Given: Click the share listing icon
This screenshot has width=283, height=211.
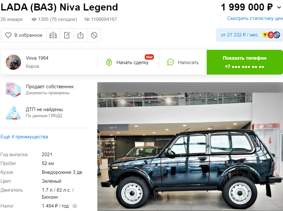Looking at the screenshot, I should pyautogui.click(x=80, y=35).
